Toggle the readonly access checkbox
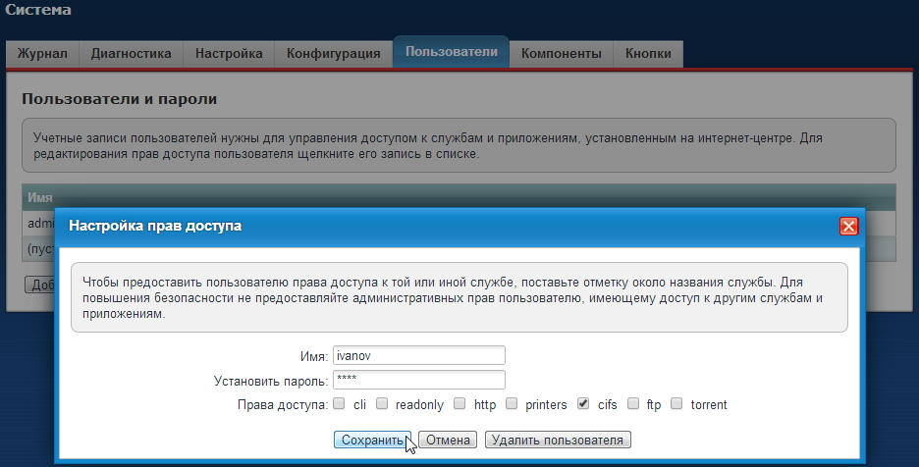 click(x=383, y=403)
